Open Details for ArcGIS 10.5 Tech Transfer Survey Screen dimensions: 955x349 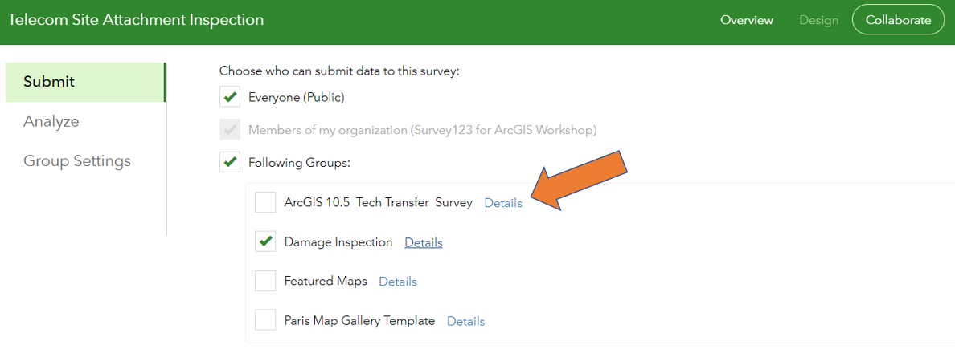click(503, 203)
